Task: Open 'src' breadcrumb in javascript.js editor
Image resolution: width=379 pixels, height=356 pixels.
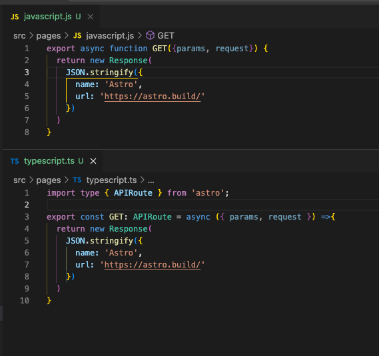Action: (x=19, y=36)
